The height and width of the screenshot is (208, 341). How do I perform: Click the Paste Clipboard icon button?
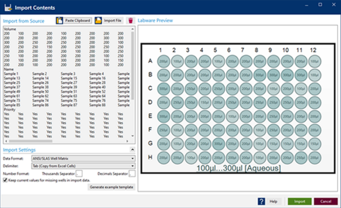74,20
